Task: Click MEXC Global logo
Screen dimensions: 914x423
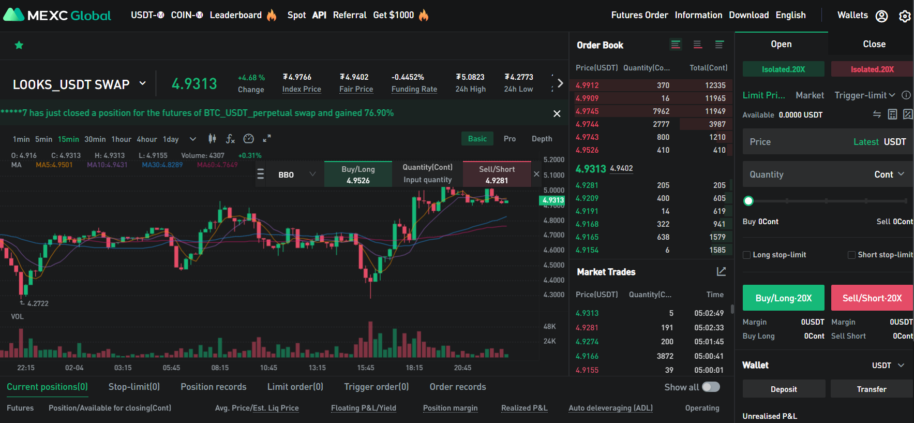Action: pyautogui.click(x=57, y=15)
